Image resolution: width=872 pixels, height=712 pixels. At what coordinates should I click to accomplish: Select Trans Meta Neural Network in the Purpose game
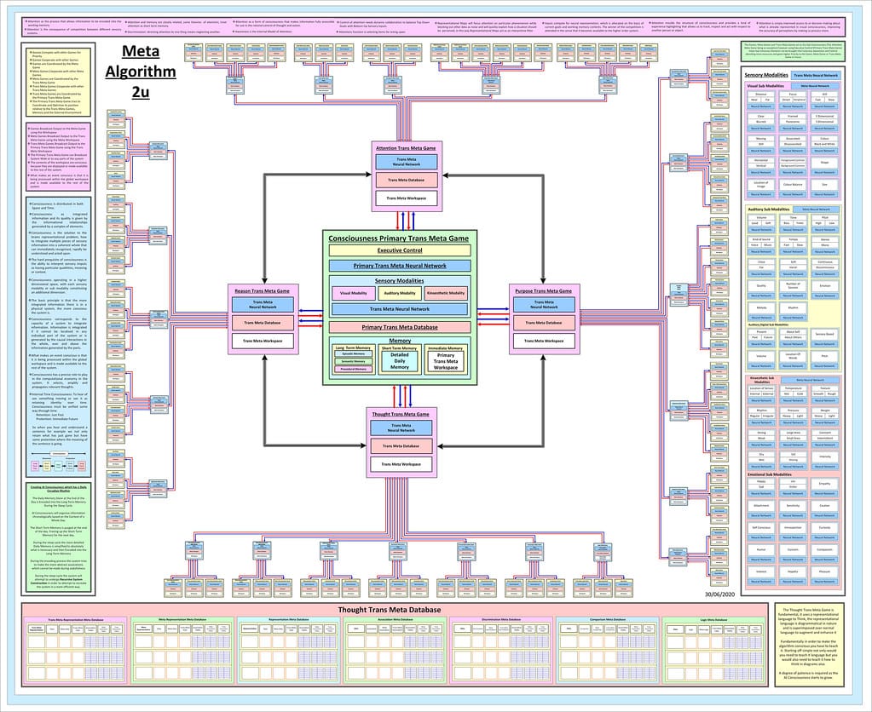[543, 305]
